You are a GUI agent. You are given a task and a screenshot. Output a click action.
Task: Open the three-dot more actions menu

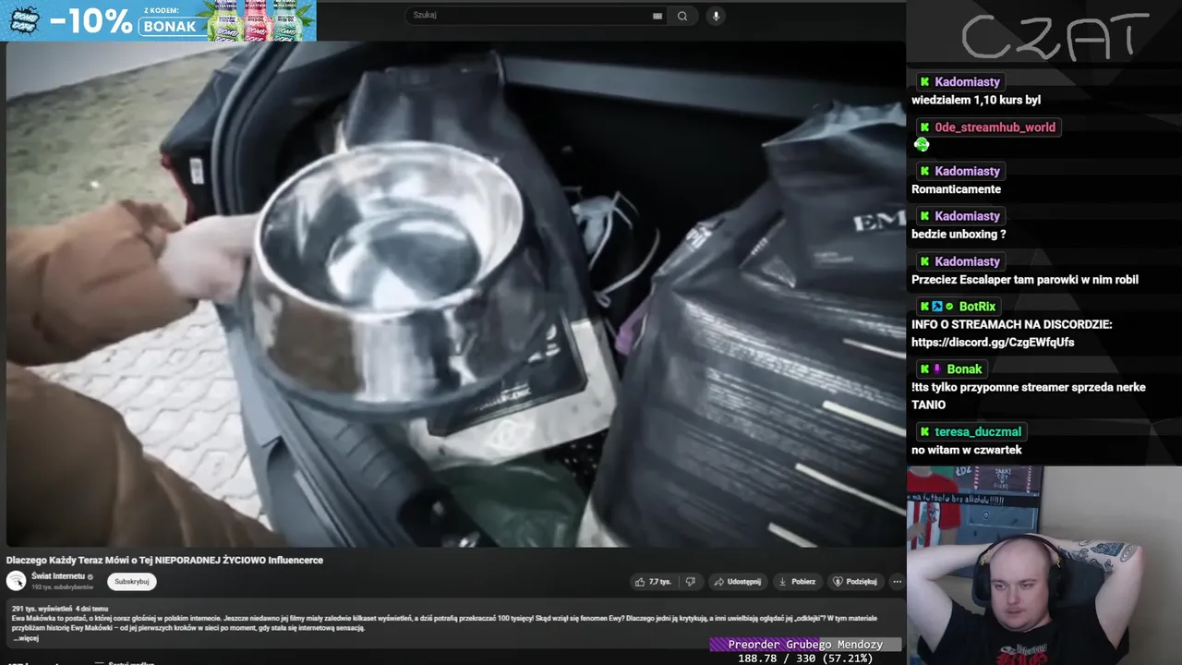[x=896, y=582]
